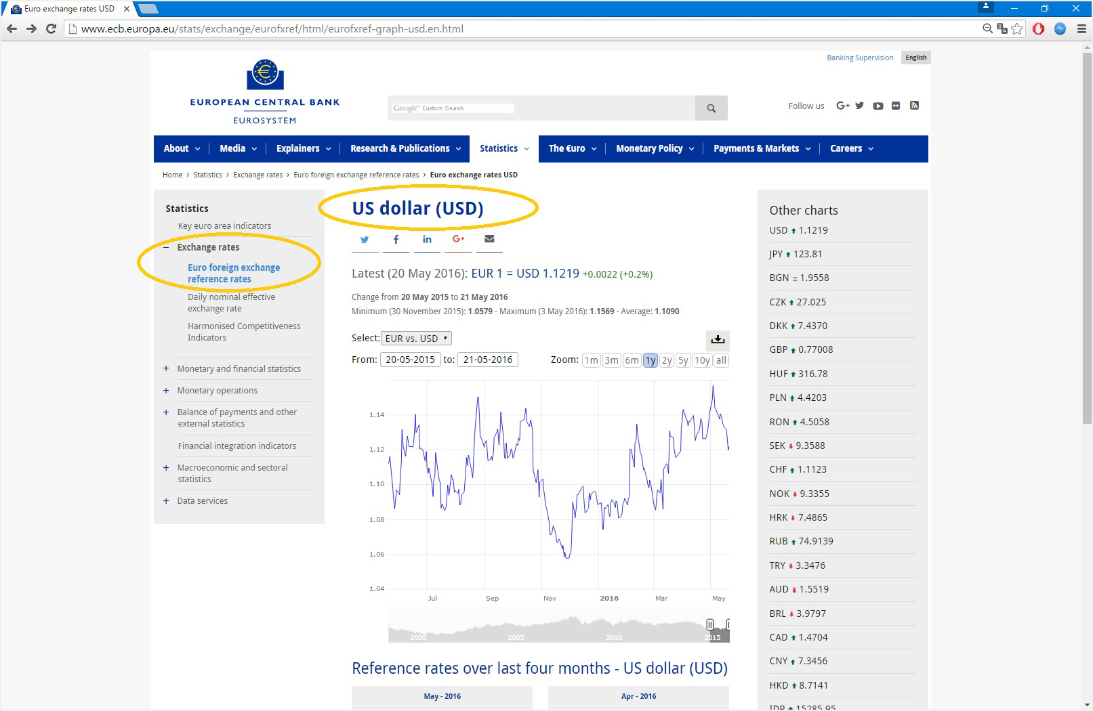Open the EUR vs. USD currency dropdown
The height and width of the screenshot is (711, 1093).
[x=416, y=339]
